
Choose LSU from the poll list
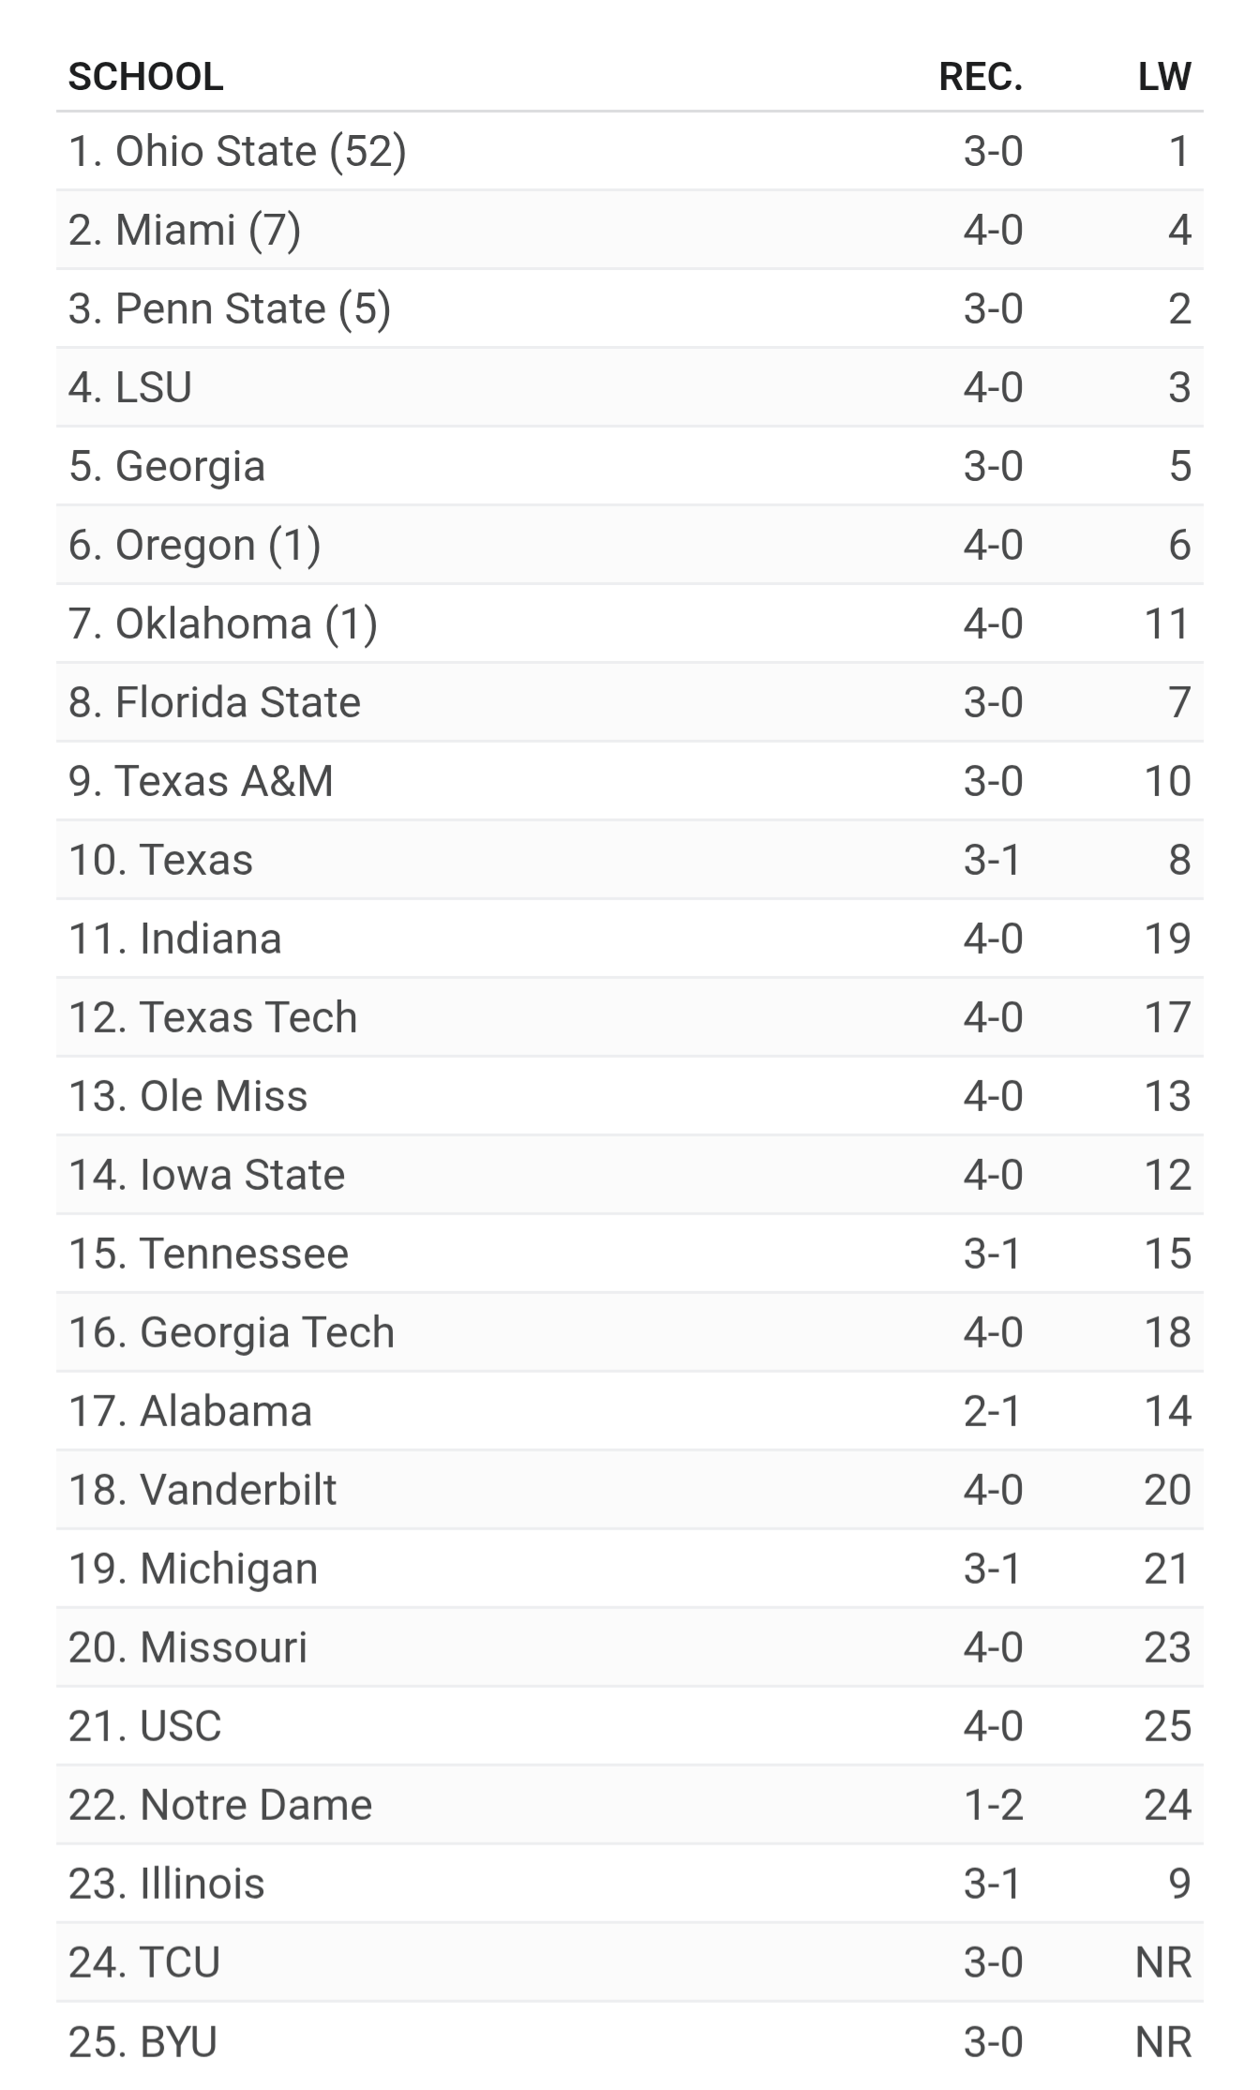pos(130,388)
